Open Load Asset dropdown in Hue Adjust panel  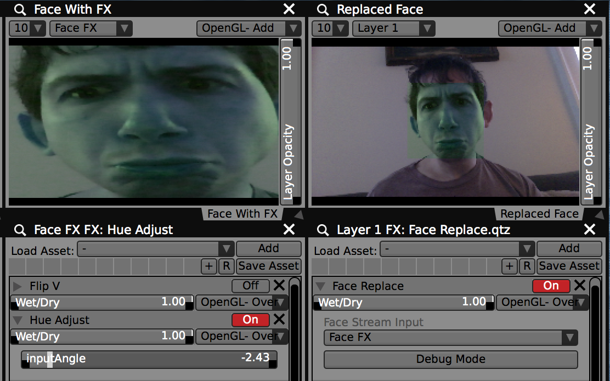(156, 249)
